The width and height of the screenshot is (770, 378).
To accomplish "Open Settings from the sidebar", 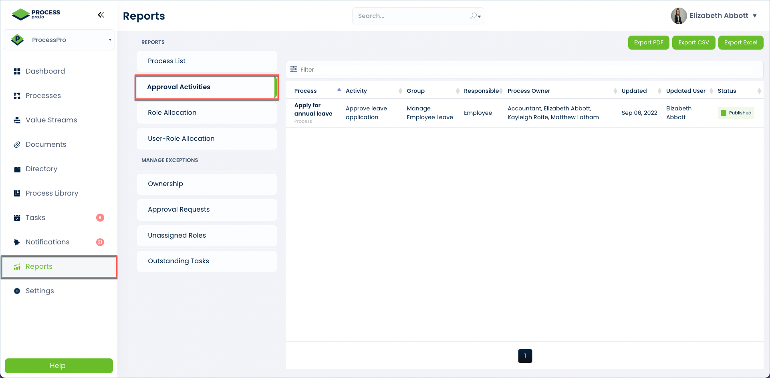I will coord(40,291).
